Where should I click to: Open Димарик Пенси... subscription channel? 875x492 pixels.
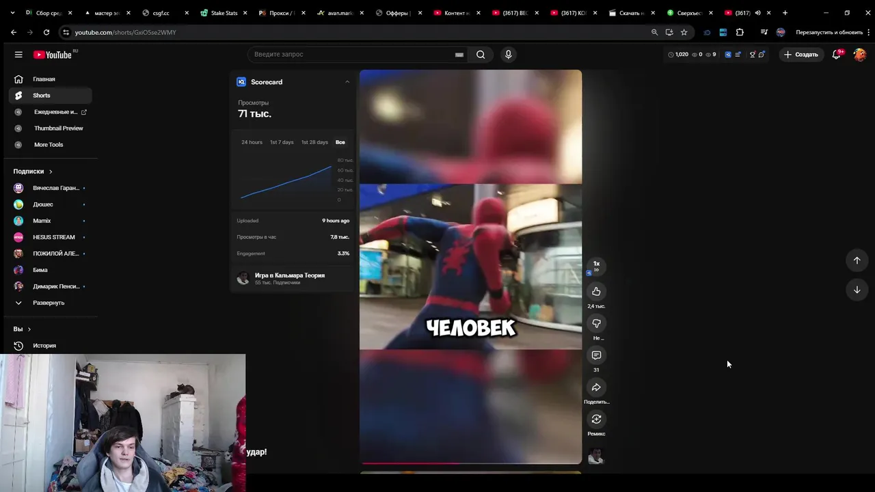coord(51,286)
